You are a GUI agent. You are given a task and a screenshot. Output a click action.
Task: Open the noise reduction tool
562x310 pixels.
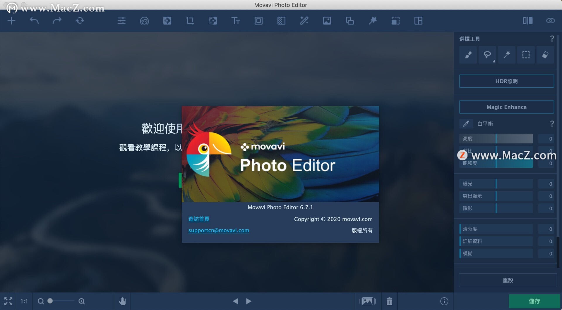281,21
